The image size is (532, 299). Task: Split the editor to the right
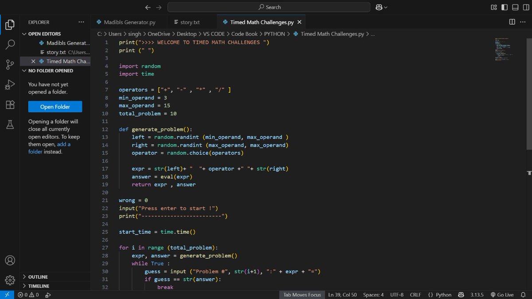pyautogui.click(x=512, y=22)
